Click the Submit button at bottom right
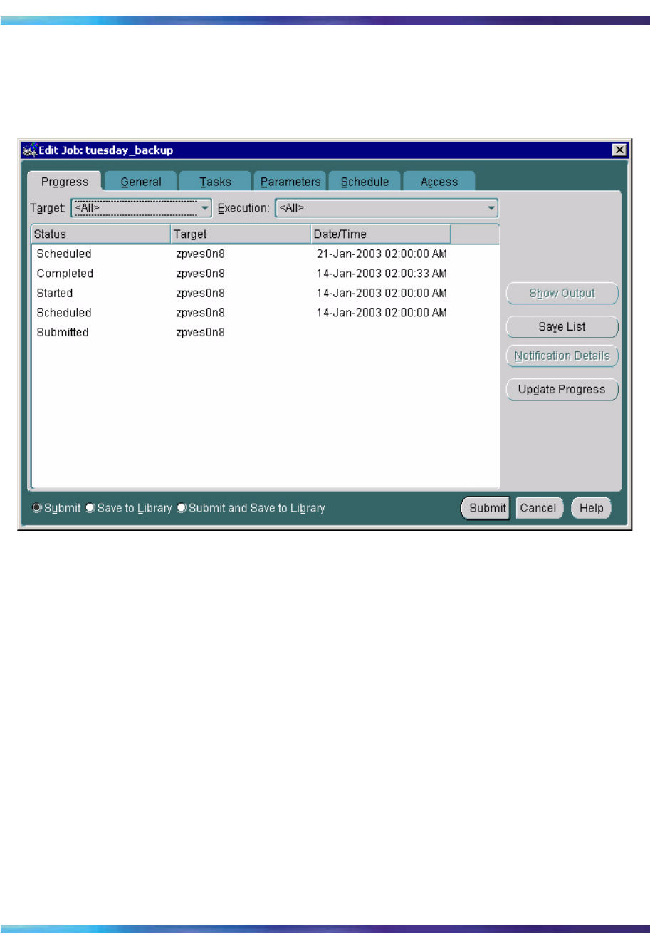 487,508
